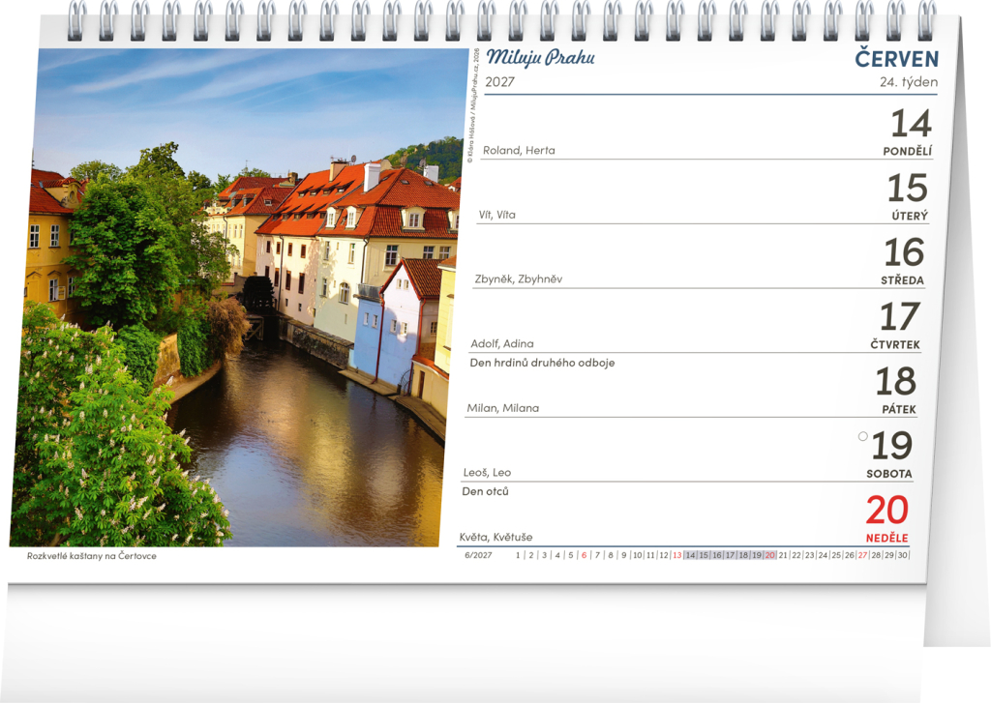Click day 1 in the mini month strip
This screenshot has width=991, height=703.
tap(518, 555)
